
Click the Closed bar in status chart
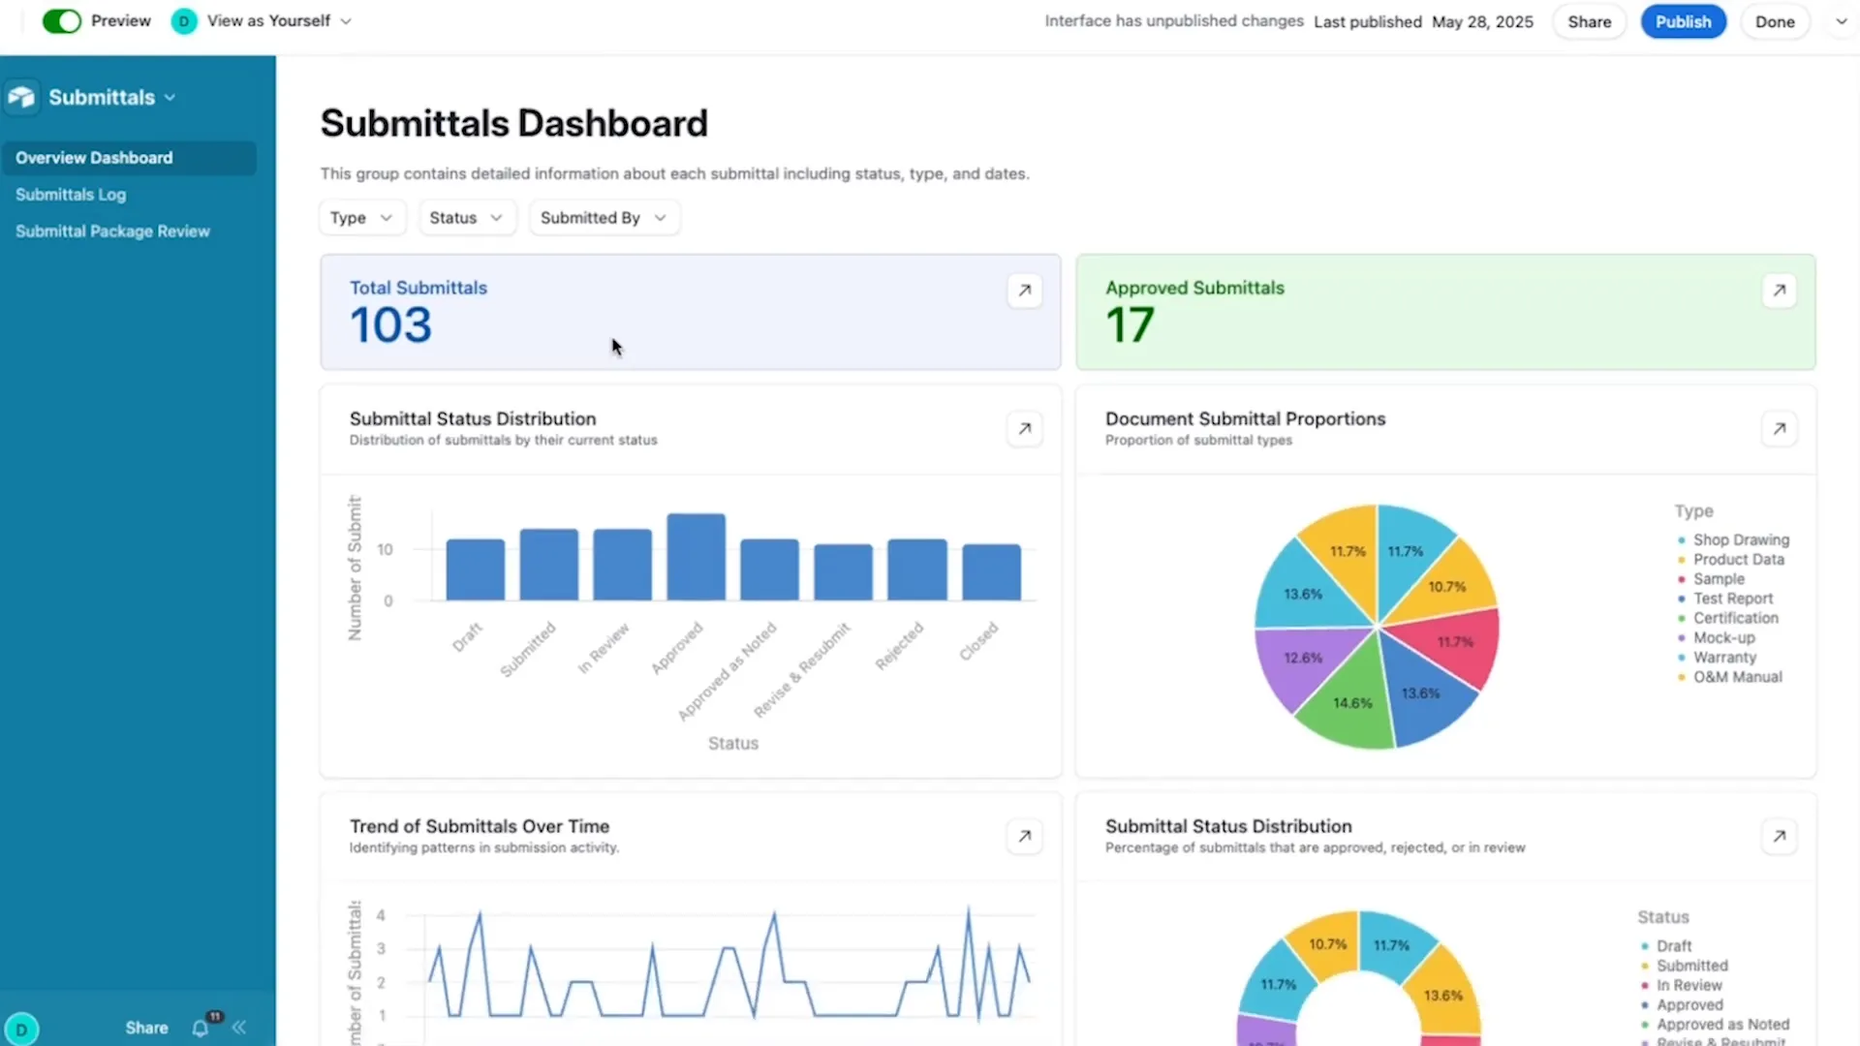click(x=991, y=572)
